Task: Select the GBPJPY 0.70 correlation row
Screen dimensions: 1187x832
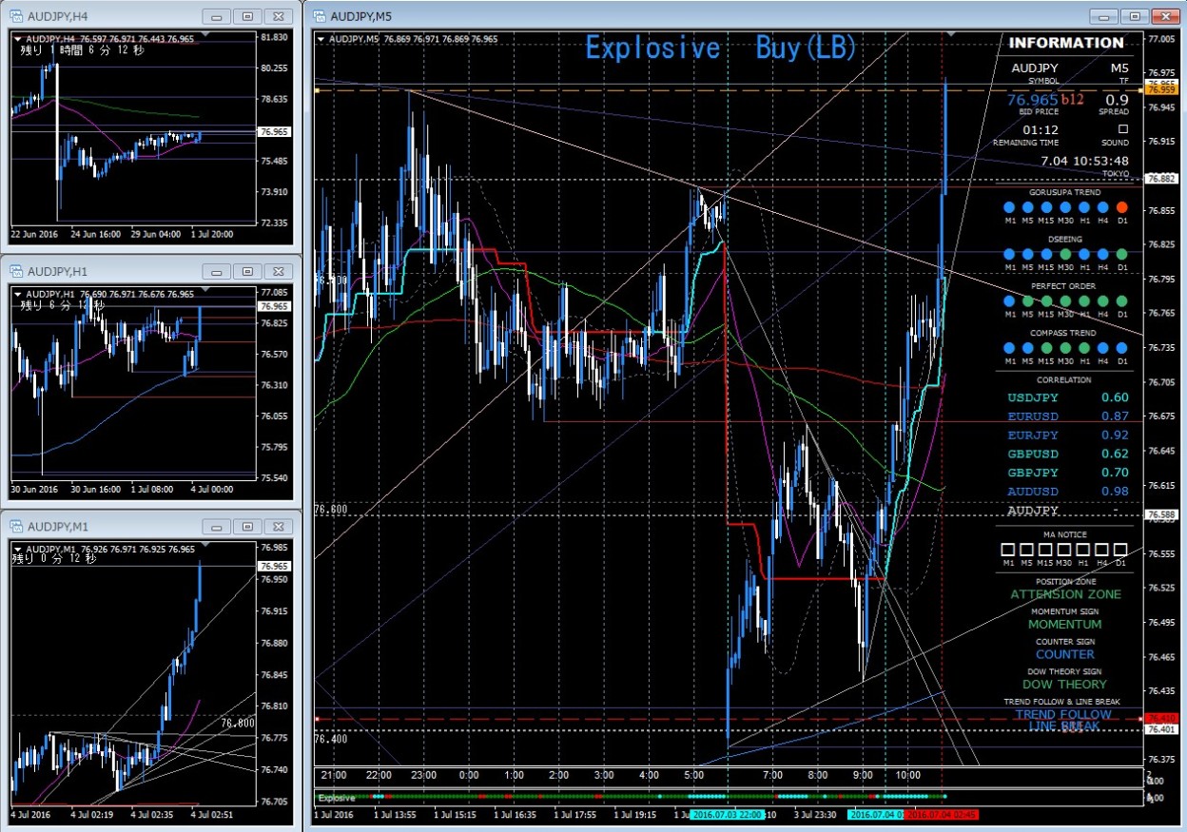Action: tap(1067, 473)
